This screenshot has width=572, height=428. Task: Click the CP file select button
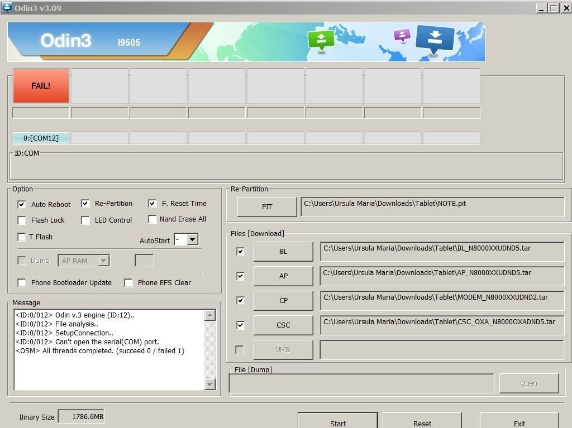[x=283, y=300]
